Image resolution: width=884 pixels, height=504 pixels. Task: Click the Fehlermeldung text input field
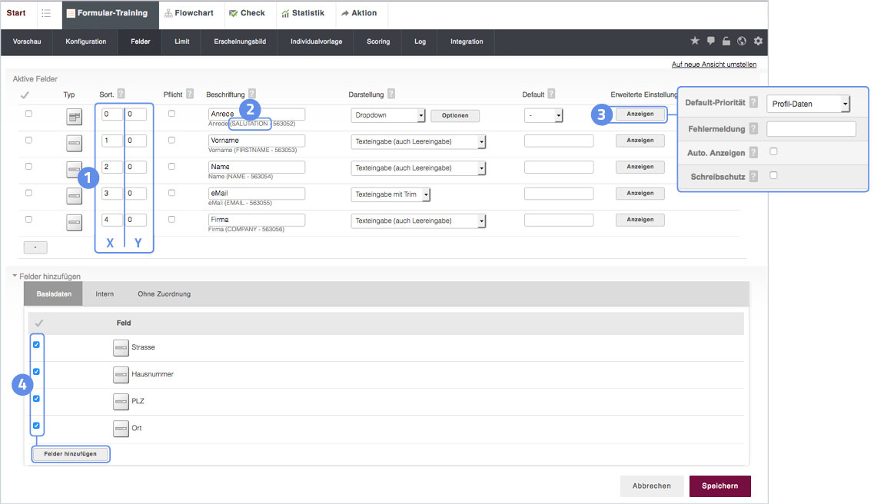tap(811, 129)
